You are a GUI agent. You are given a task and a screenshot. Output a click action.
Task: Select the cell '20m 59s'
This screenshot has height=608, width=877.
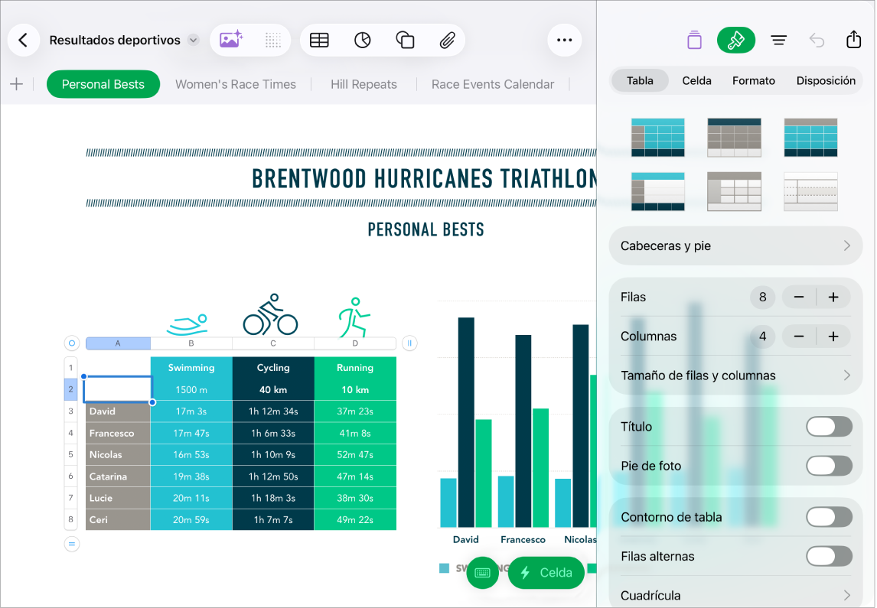(191, 520)
